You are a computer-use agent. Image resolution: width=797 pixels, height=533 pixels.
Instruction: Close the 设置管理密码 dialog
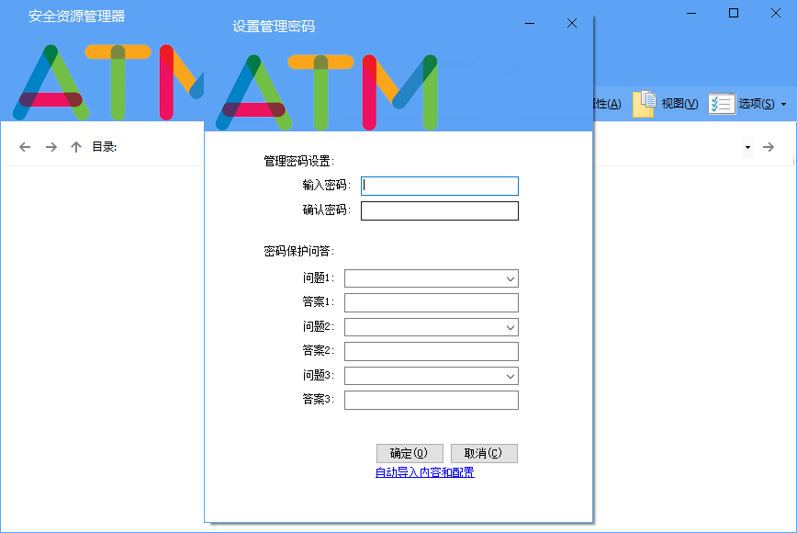tap(572, 24)
